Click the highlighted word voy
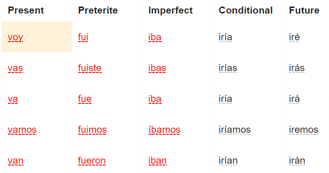This screenshot has width=329, height=173. pos(15,37)
